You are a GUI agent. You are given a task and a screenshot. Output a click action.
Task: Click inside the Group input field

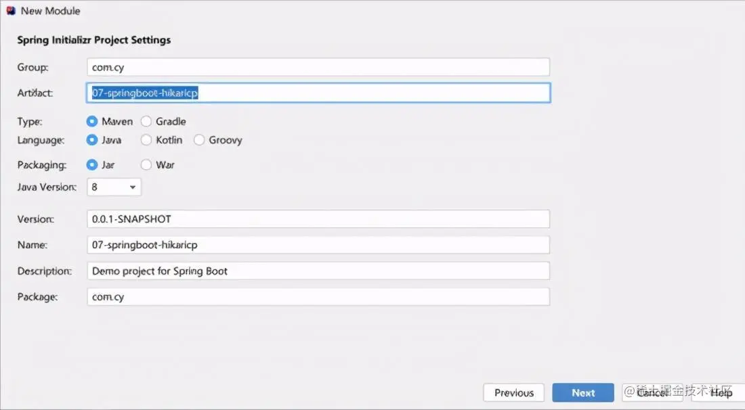[318, 66]
